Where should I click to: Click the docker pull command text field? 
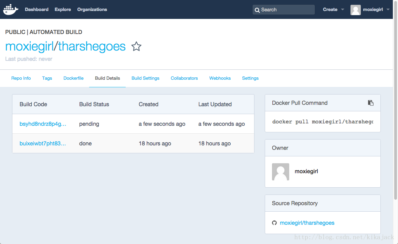(323, 122)
